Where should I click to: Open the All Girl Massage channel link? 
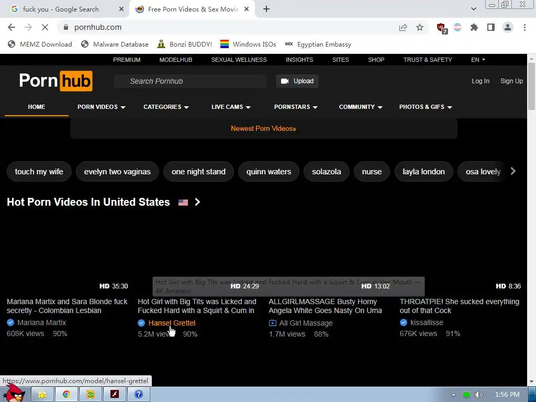[306, 323]
